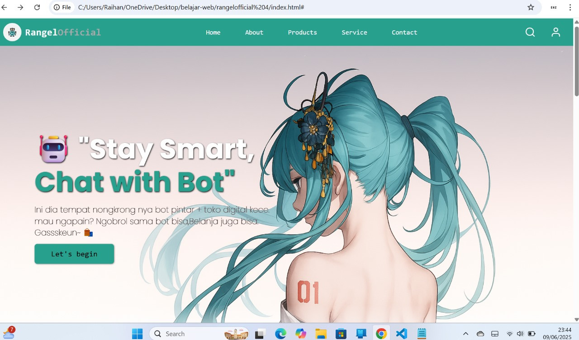Click the RangelOfficial robot logo icon
The width and height of the screenshot is (579, 340).
pos(12,32)
